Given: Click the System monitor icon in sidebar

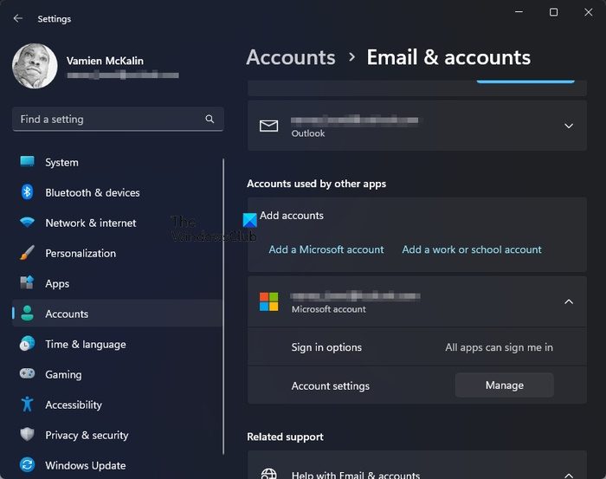Looking at the screenshot, I should pos(27,162).
